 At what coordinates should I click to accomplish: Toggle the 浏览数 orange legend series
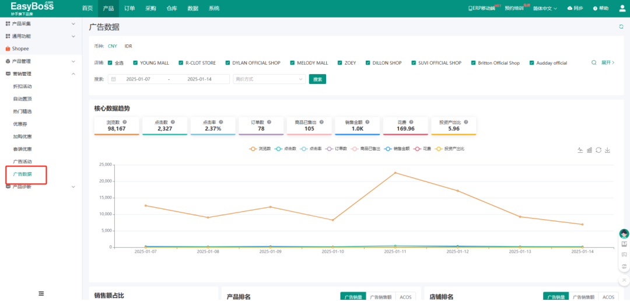coord(260,149)
